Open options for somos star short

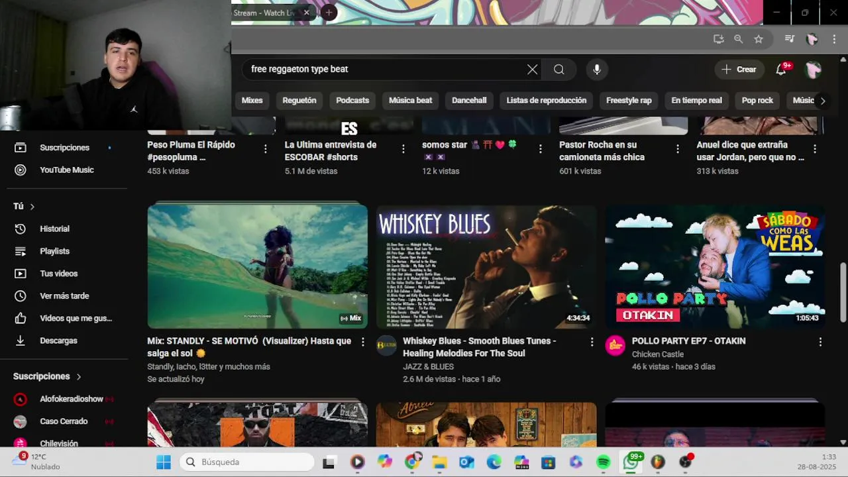coord(540,149)
